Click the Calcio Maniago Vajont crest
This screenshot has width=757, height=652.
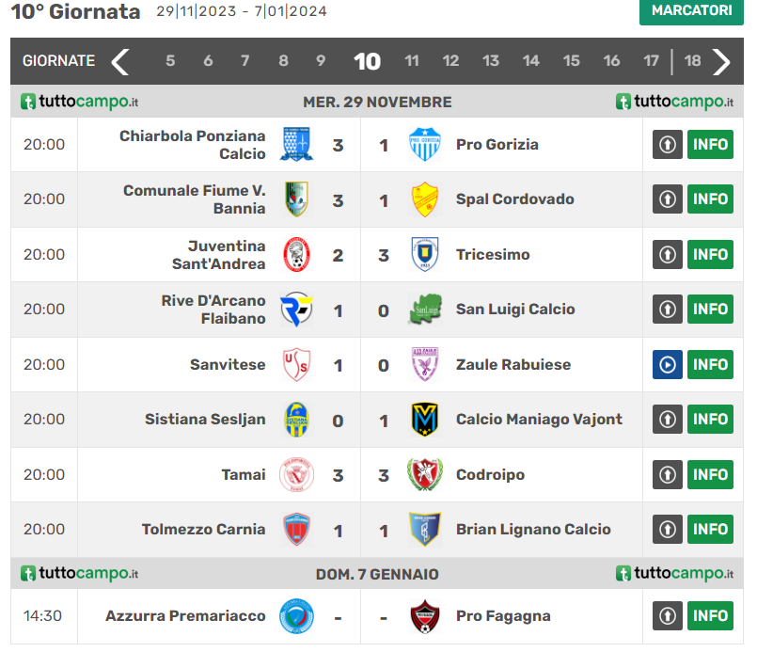click(425, 420)
